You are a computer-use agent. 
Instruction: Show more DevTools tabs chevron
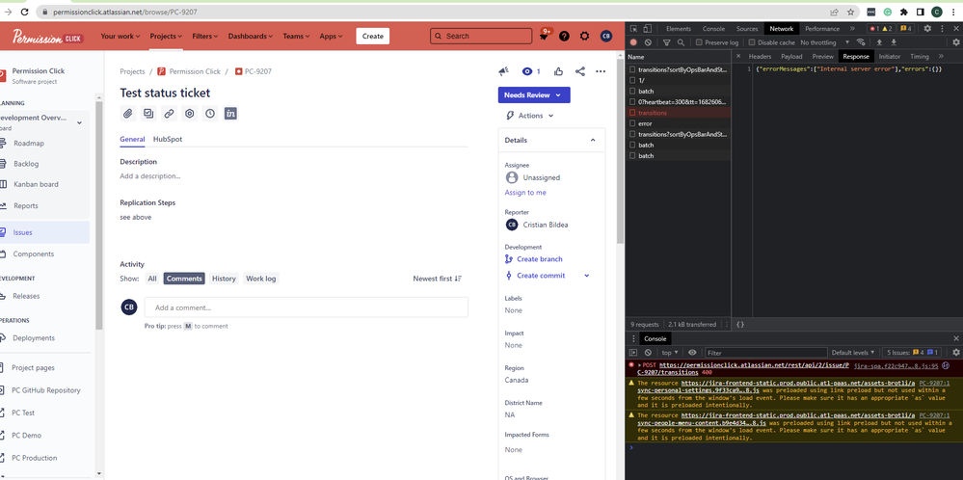(852, 29)
